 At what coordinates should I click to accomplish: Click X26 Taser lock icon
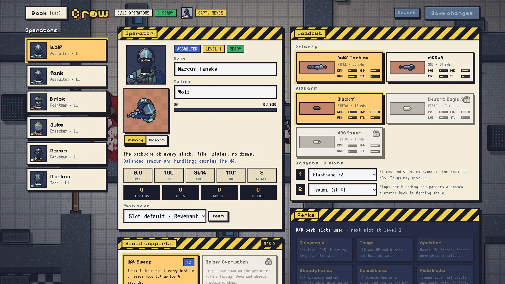[376, 133]
